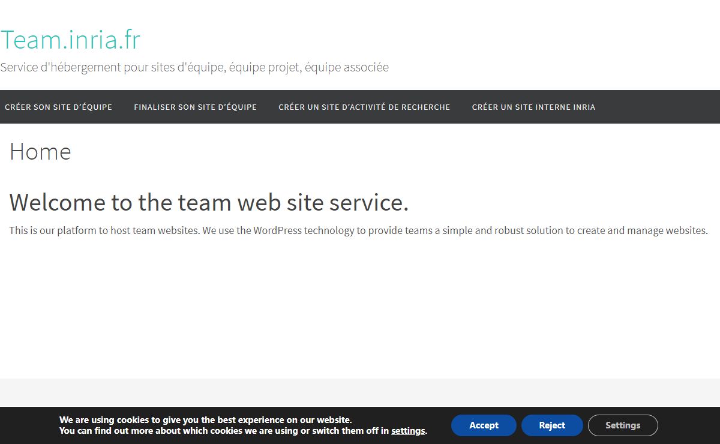The width and height of the screenshot is (720, 444).
Task: Follow the underlined settings link in cookie notice
Action: click(x=408, y=431)
